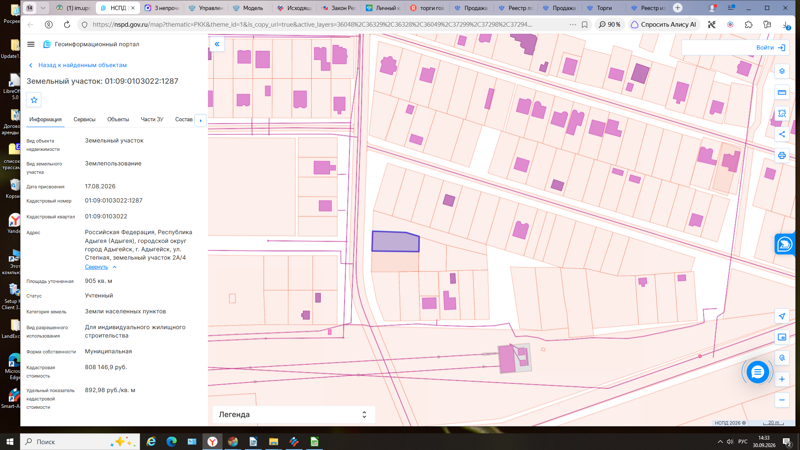Click the Войти login button

point(770,47)
